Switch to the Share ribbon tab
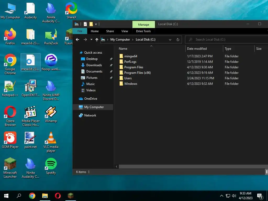This screenshot has width=268, height=201. point(110,31)
